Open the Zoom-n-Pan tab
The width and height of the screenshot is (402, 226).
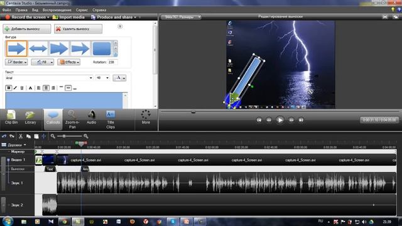coord(72,120)
